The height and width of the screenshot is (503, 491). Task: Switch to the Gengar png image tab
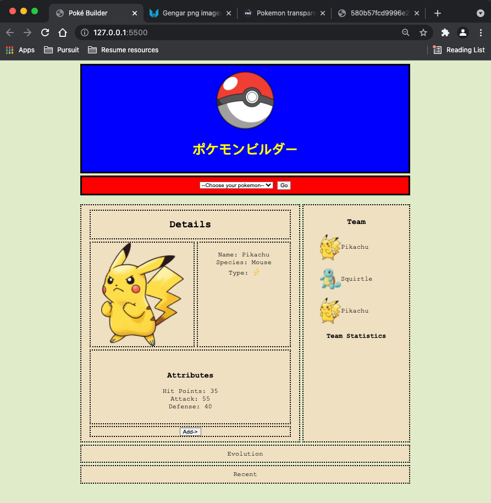point(187,13)
